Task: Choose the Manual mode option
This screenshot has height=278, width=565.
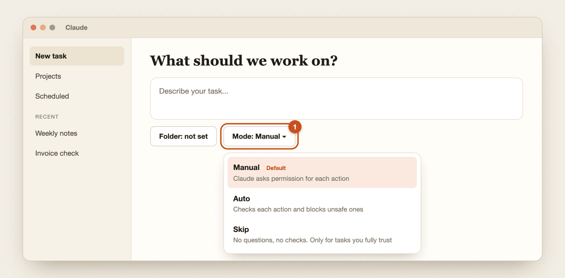Action: [x=322, y=172]
